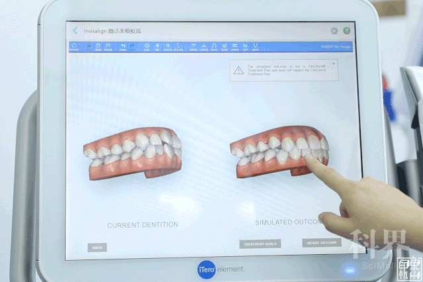Click the circular-arrow reset toolbar icon
Viewport: 423px width, 282px height.
74,47
